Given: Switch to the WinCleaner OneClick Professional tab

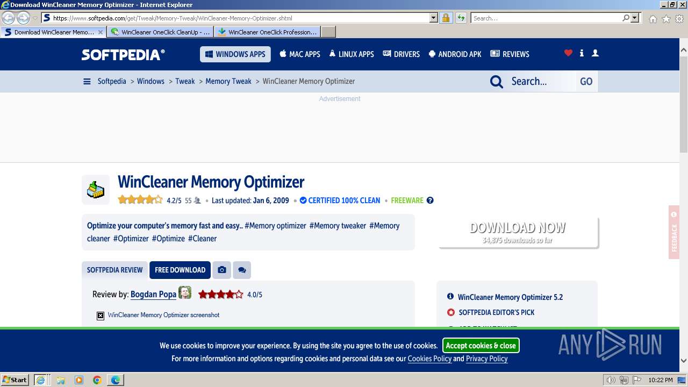Looking at the screenshot, I should click(x=268, y=32).
